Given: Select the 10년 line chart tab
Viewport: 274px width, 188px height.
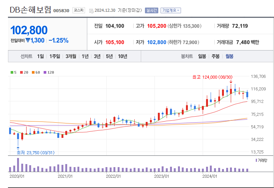Looking at the screenshot, I should [x=123, y=56].
